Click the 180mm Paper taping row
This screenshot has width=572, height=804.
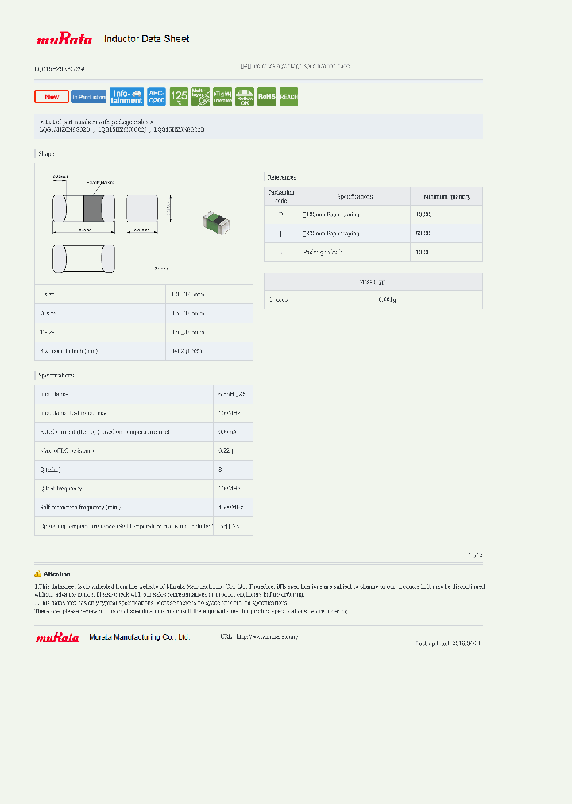point(373,215)
